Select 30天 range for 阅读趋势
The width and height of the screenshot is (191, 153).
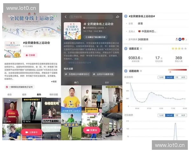click(x=183, y=77)
